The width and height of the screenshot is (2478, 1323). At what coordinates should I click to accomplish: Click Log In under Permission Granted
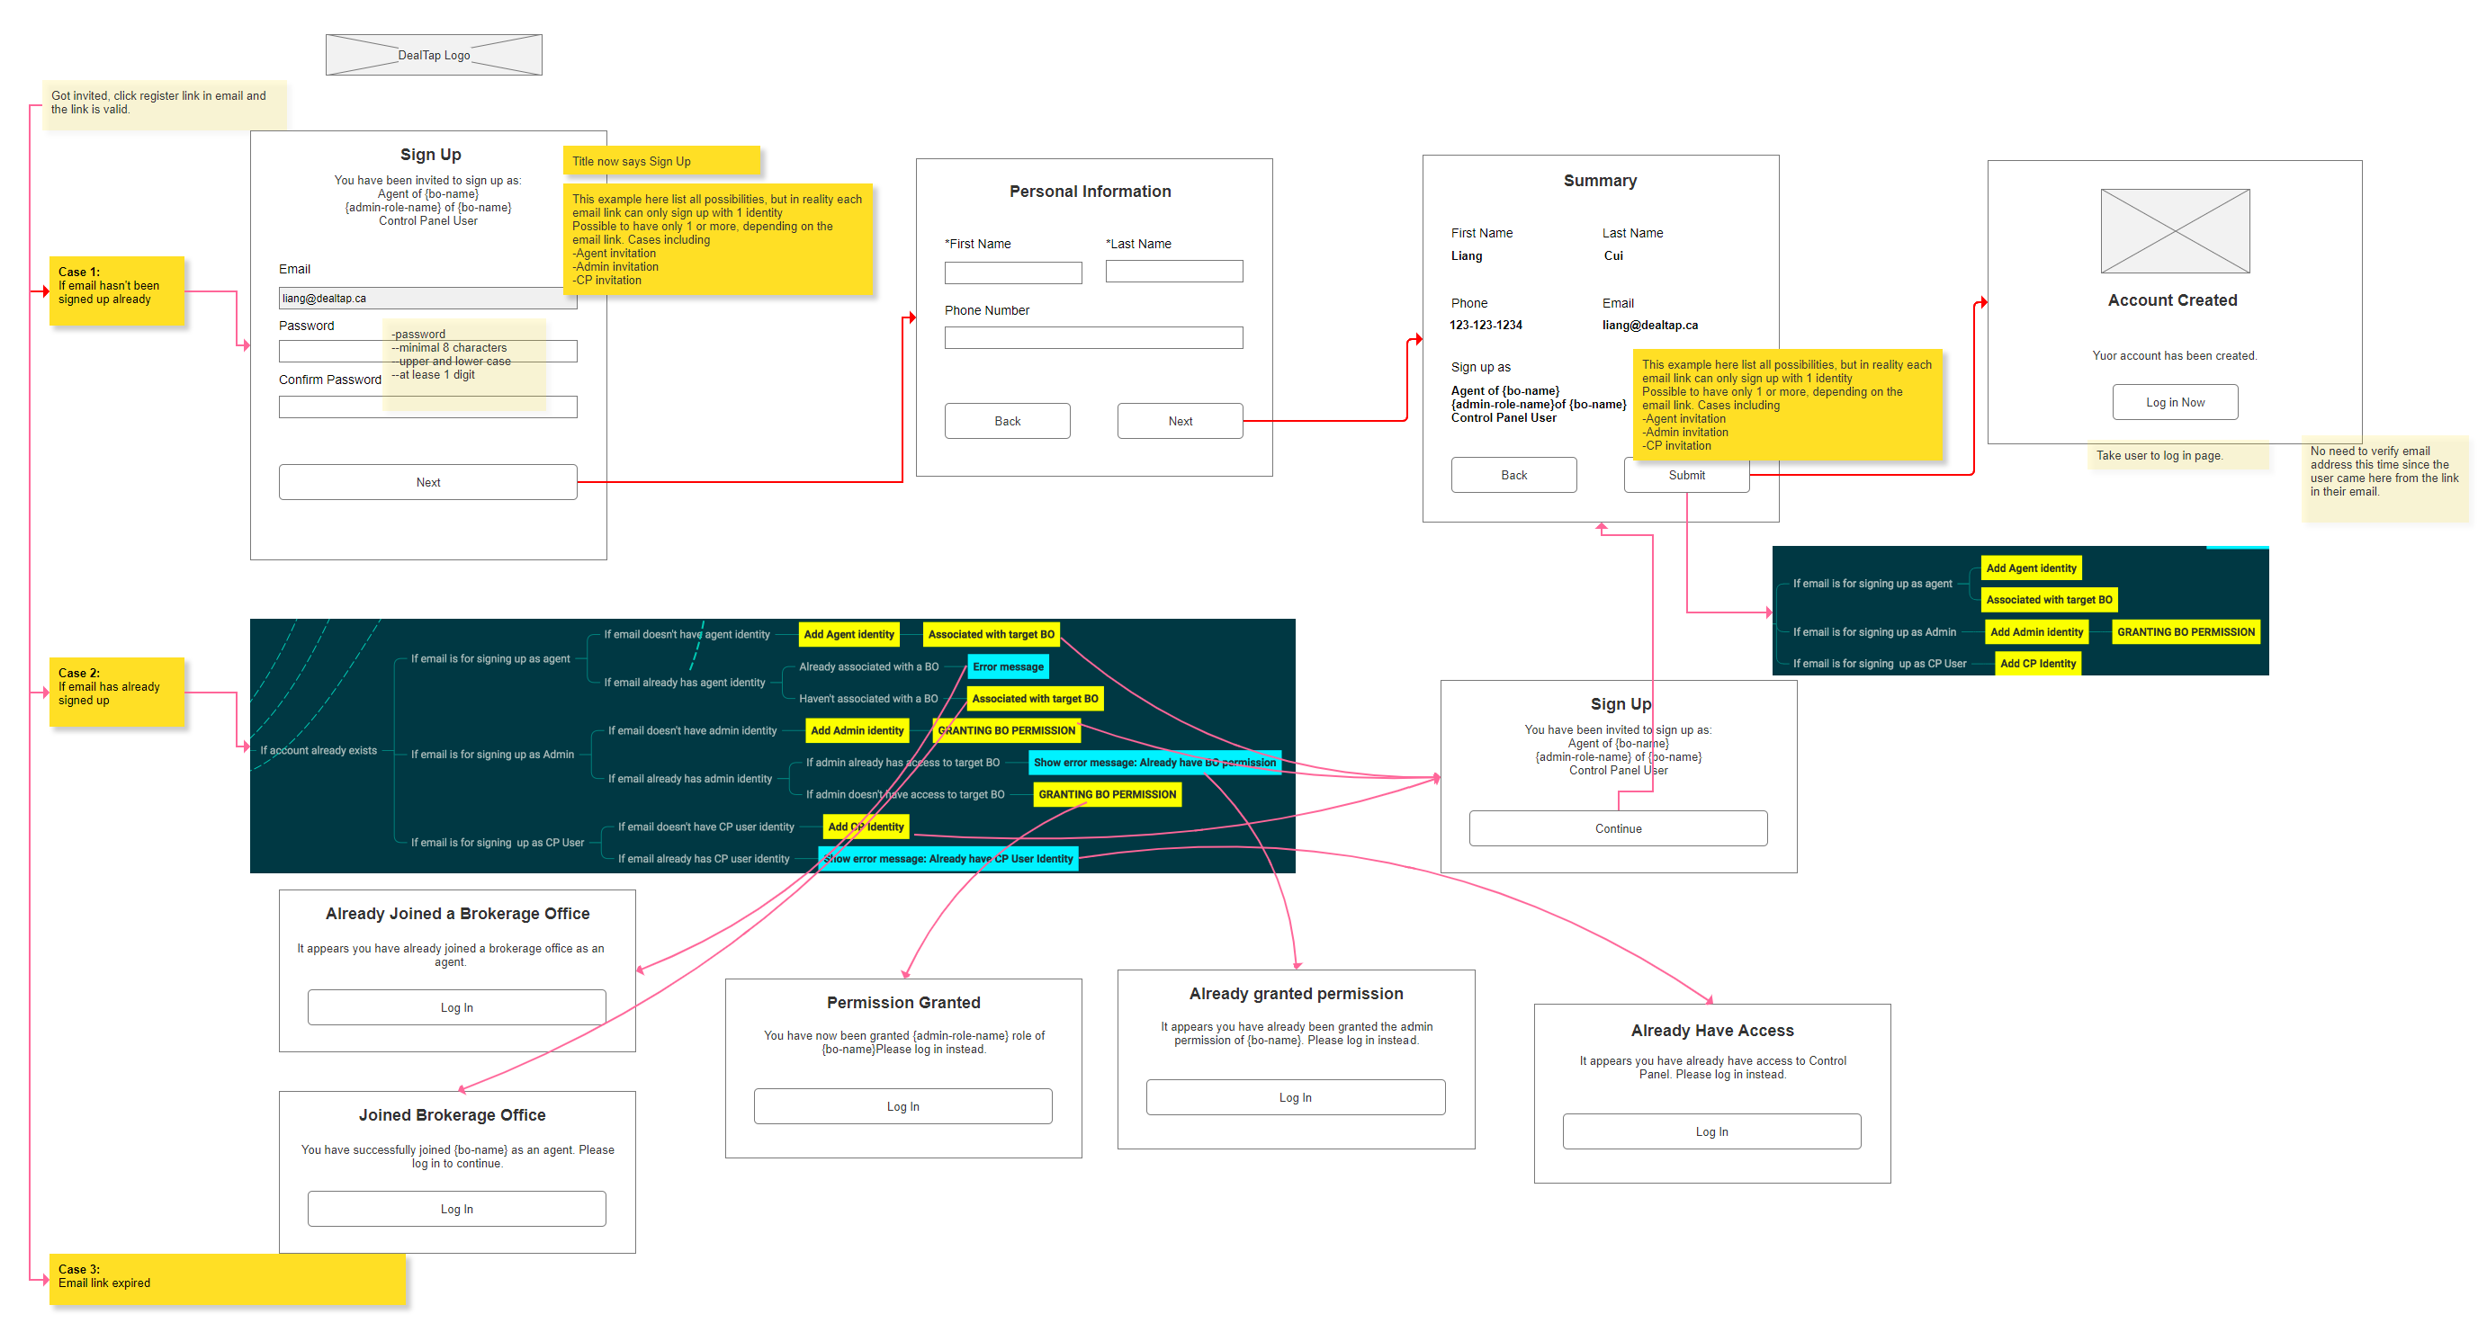pyautogui.click(x=903, y=1105)
